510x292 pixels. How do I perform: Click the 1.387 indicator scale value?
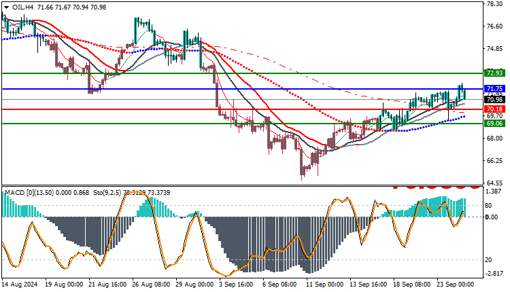pos(494,191)
